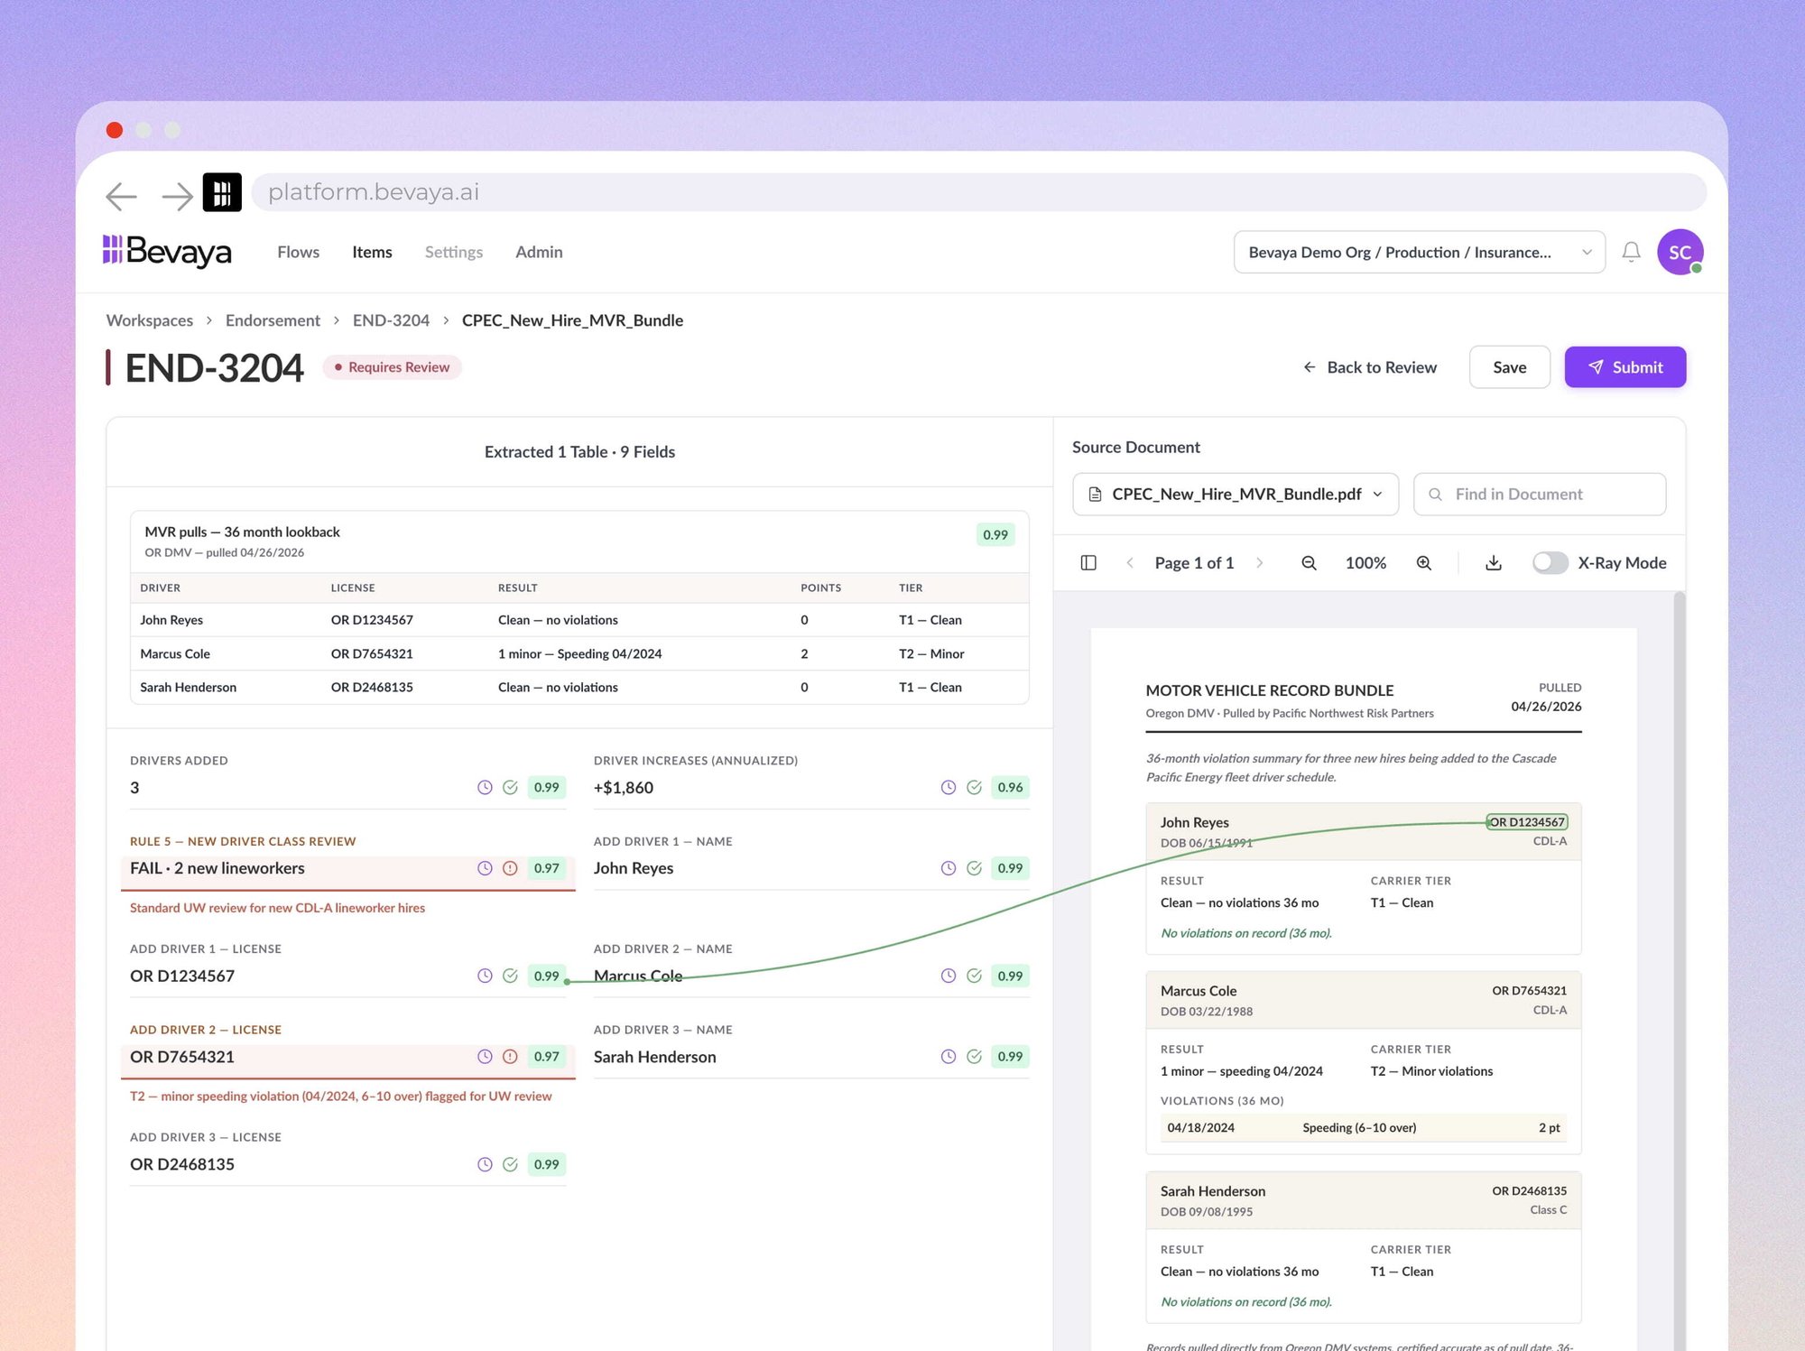1805x1351 pixels.
Task: Go to END-3204 breadcrumb
Action: [391, 320]
